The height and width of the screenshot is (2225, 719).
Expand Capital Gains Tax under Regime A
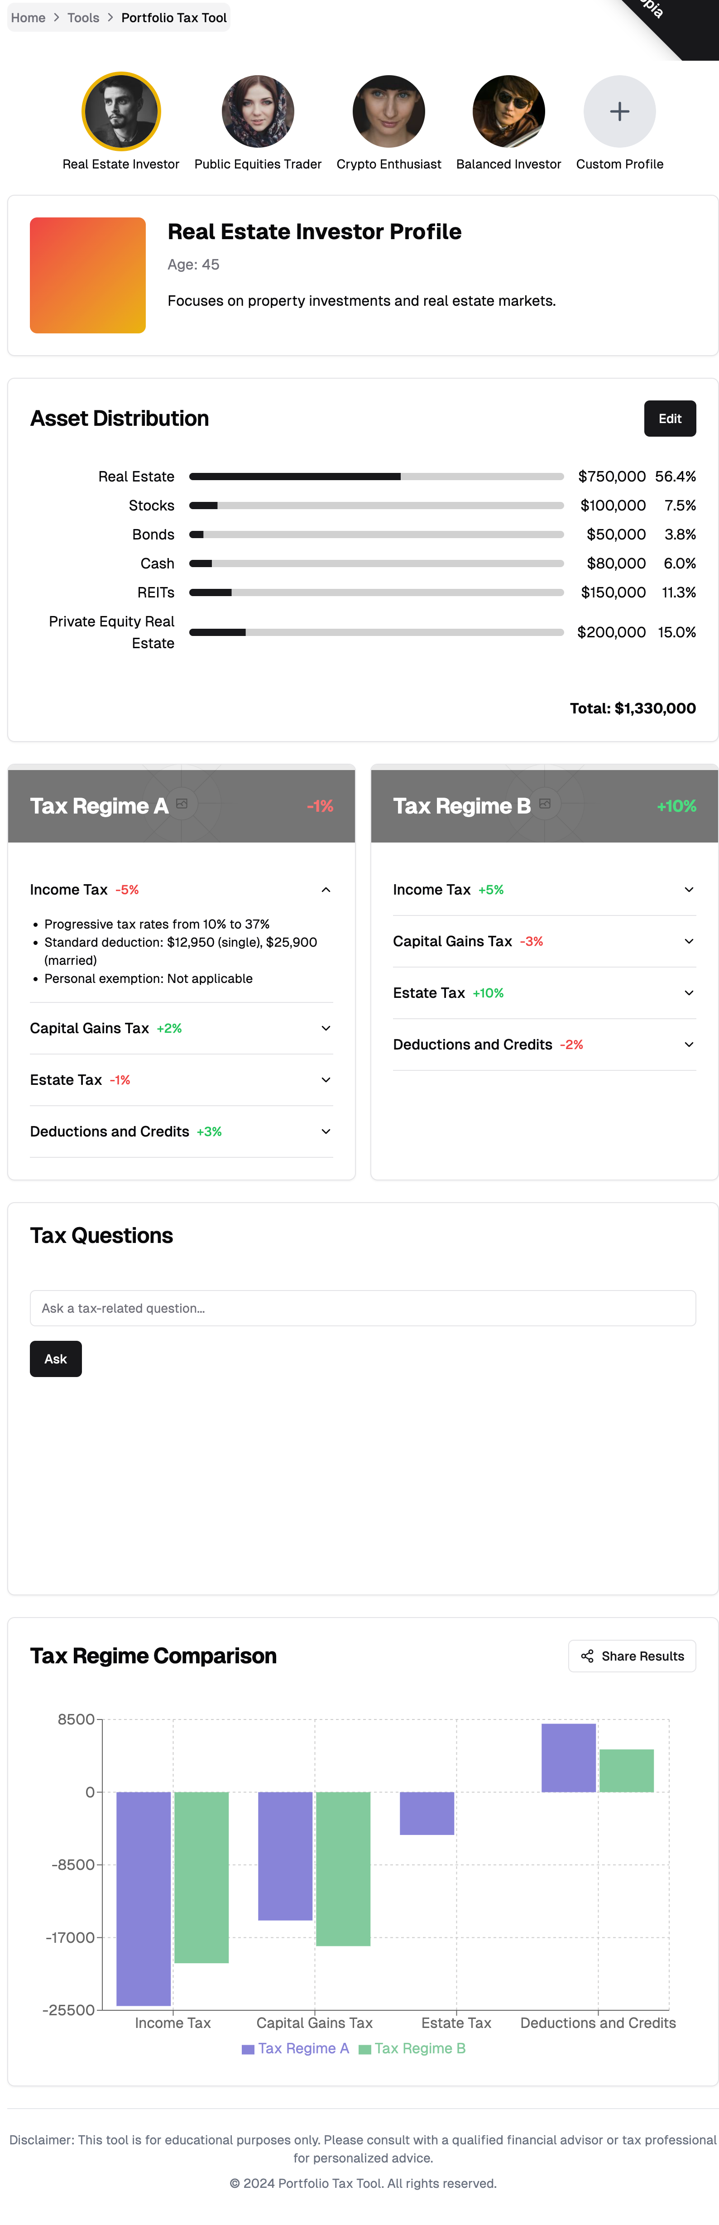click(x=326, y=1028)
